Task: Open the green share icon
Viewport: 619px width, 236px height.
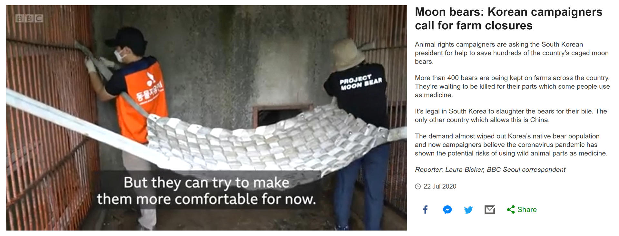Action: 511,210
